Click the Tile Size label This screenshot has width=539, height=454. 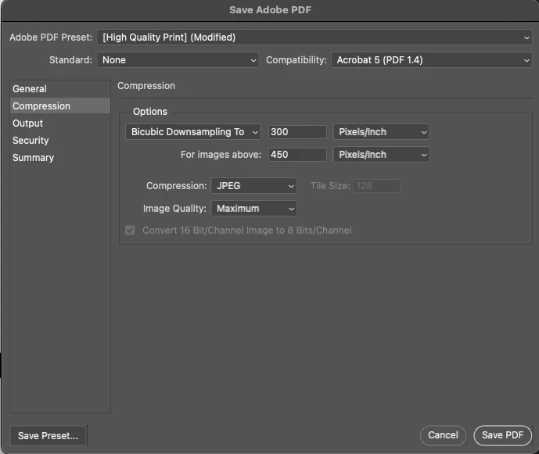click(x=330, y=186)
